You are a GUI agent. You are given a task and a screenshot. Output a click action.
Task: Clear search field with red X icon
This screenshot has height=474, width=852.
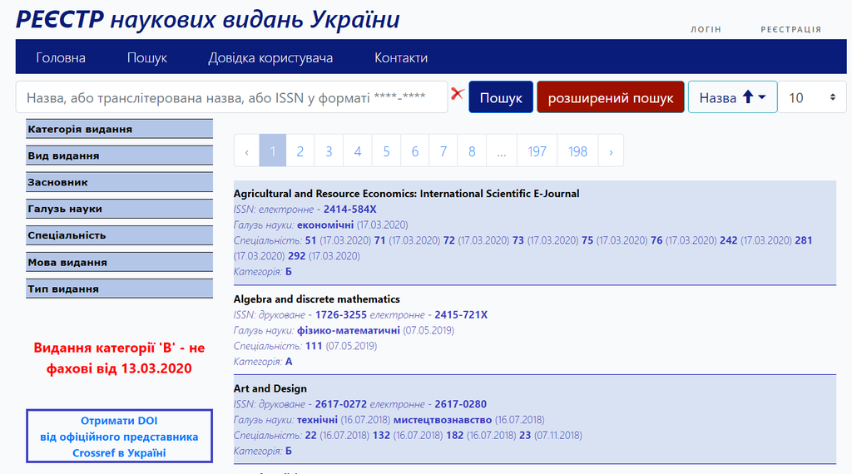(457, 94)
